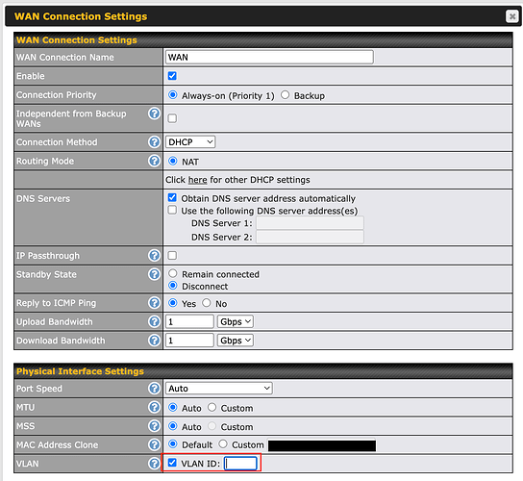Open Standby State help tooltip
This screenshot has width=523, height=481.
[154, 274]
